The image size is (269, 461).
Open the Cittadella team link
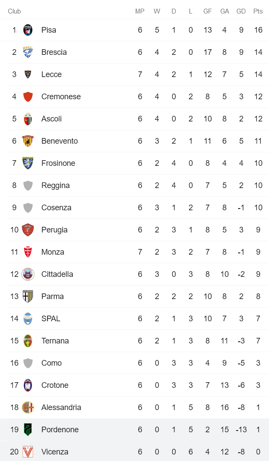[x=57, y=274]
